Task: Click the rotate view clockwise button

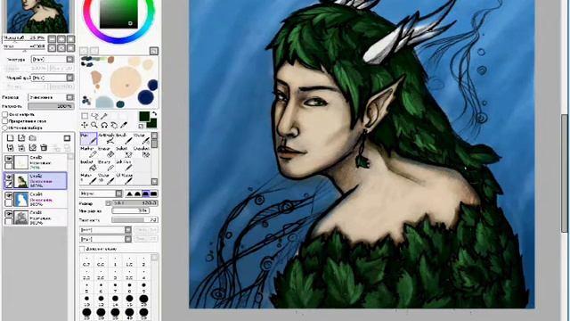Action: pyautogui.click(x=61, y=47)
